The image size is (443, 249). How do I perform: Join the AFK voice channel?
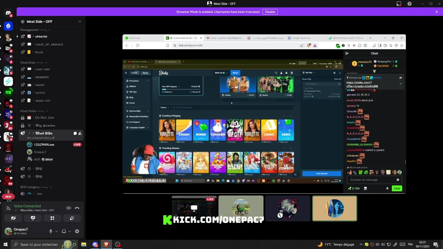[51, 194]
